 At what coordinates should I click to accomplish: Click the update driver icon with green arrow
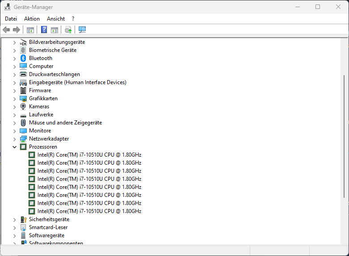coord(68,30)
